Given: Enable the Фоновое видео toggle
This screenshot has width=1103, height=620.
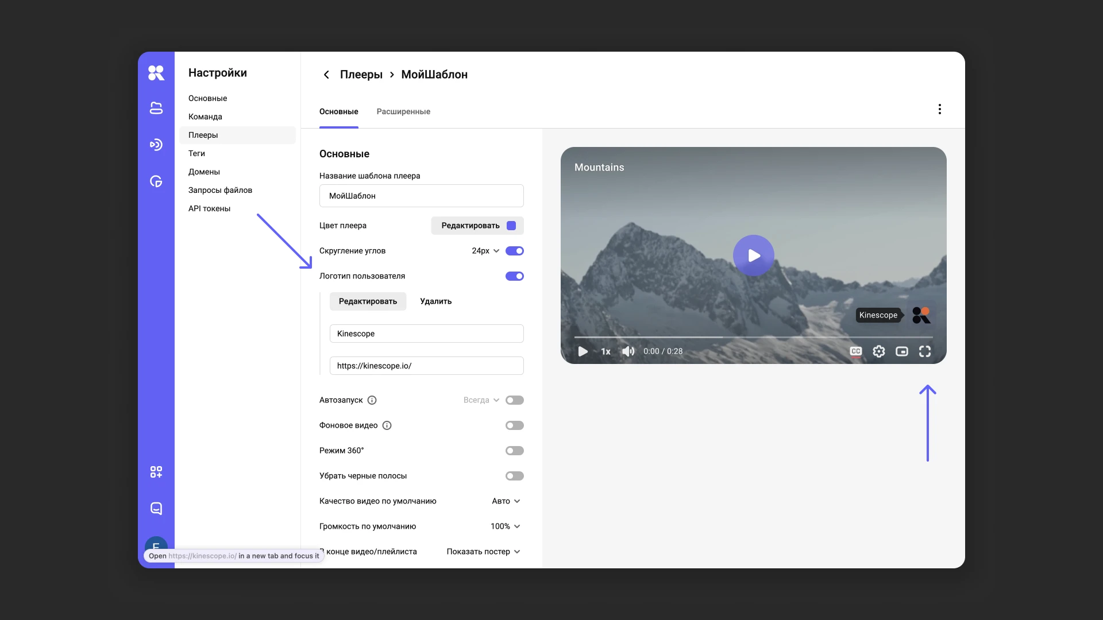Looking at the screenshot, I should click(514, 425).
